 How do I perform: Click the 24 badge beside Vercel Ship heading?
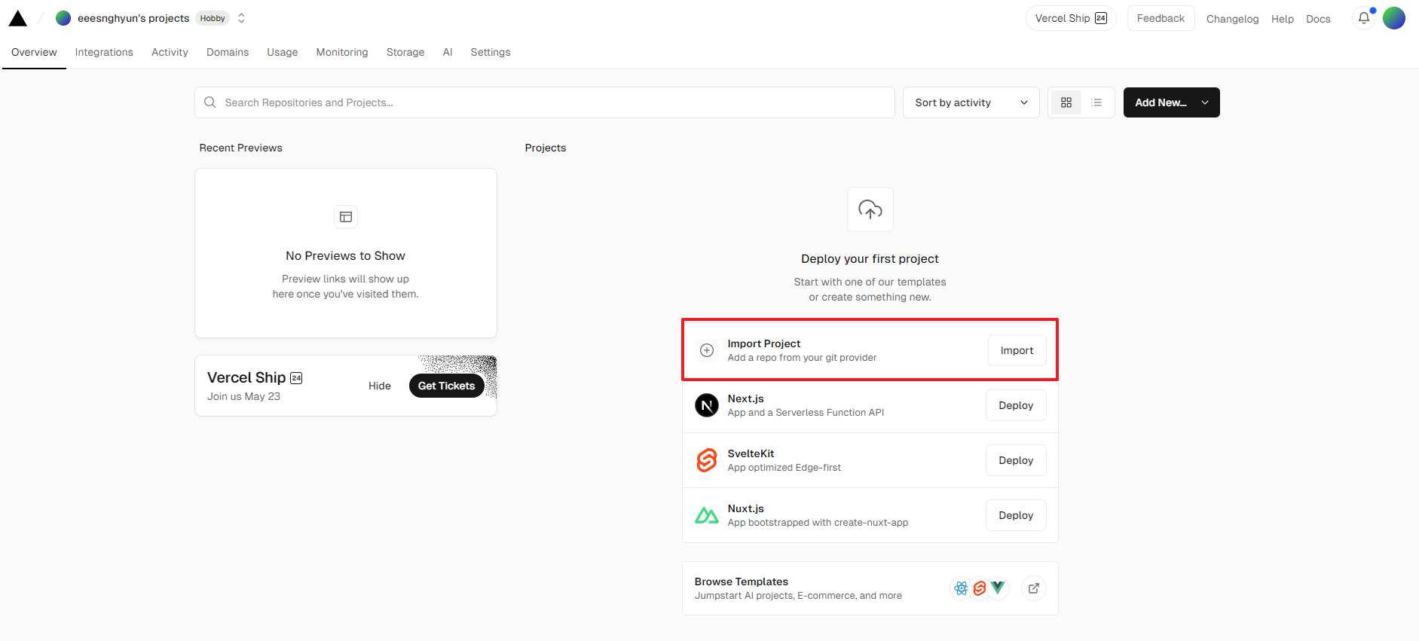pyautogui.click(x=296, y=378)
